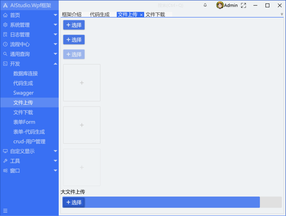The image size is (286, 216).
Task: Open the notification bell
Action: click(205, 5)
